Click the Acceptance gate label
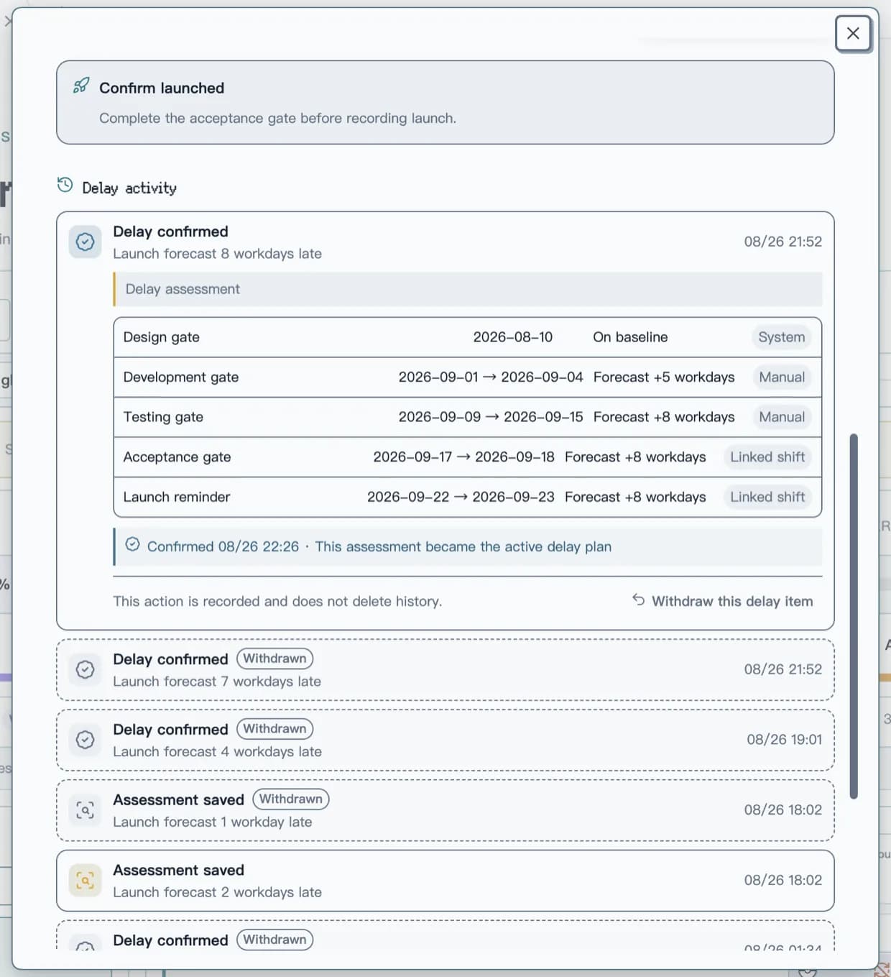The height and width of the screenshot is (977, 891). click(x=177, y=457)
